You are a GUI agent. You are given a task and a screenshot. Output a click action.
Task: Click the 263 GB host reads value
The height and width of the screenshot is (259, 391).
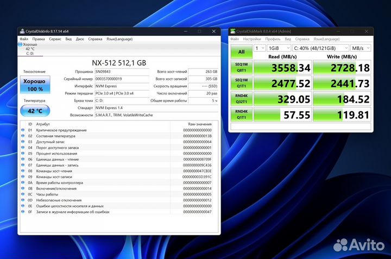203,72
